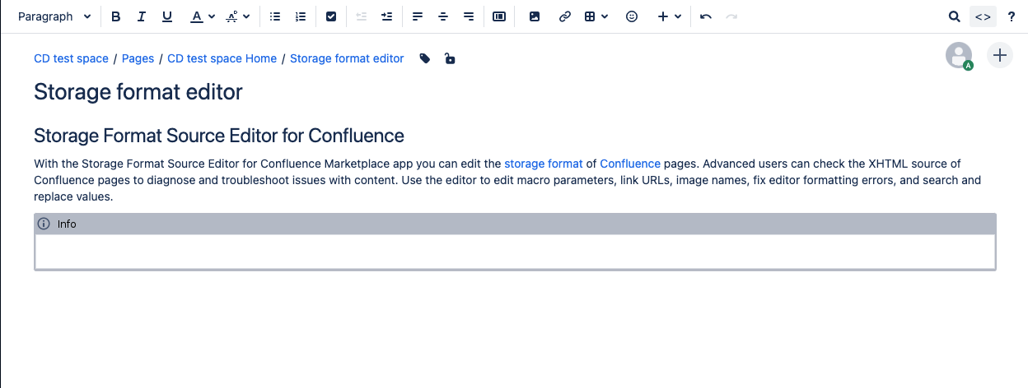1028x388 pixels.
Task: Click the insert more content plus
Action: (x=663, y=16)
